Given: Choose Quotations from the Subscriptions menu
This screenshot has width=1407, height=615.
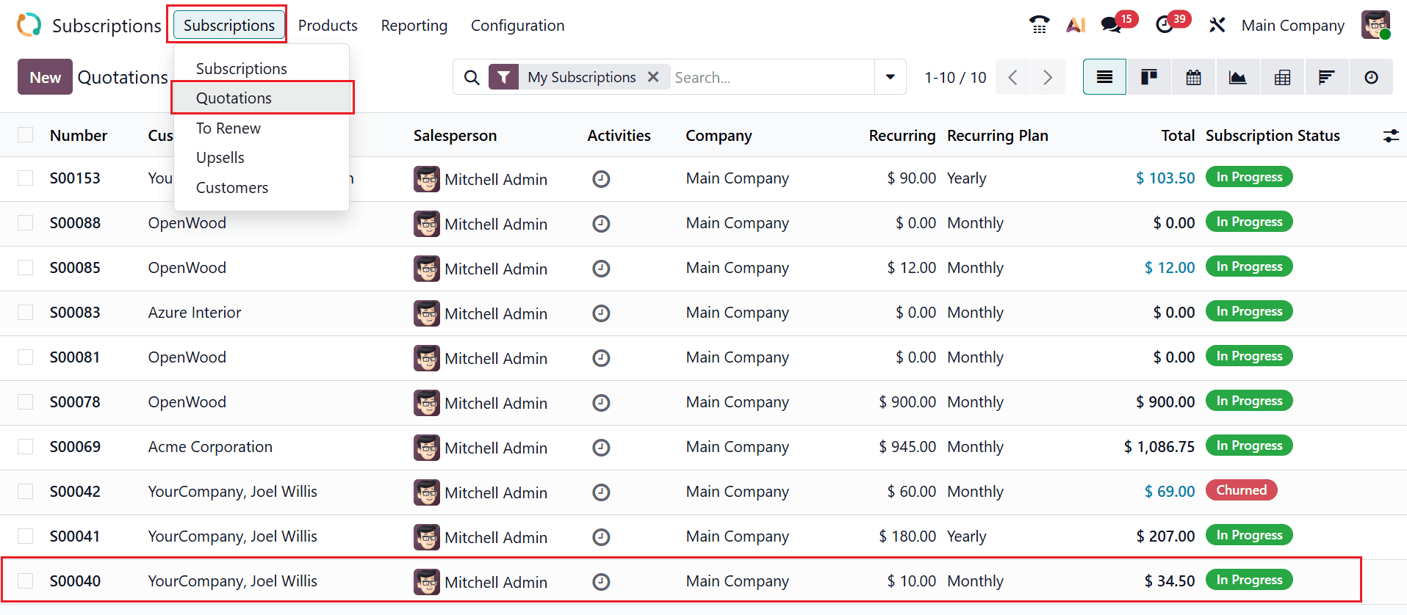Looking at the screenshot, I should 234,98.
